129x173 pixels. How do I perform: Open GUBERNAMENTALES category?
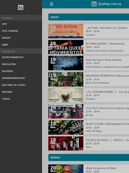[21, 78]
